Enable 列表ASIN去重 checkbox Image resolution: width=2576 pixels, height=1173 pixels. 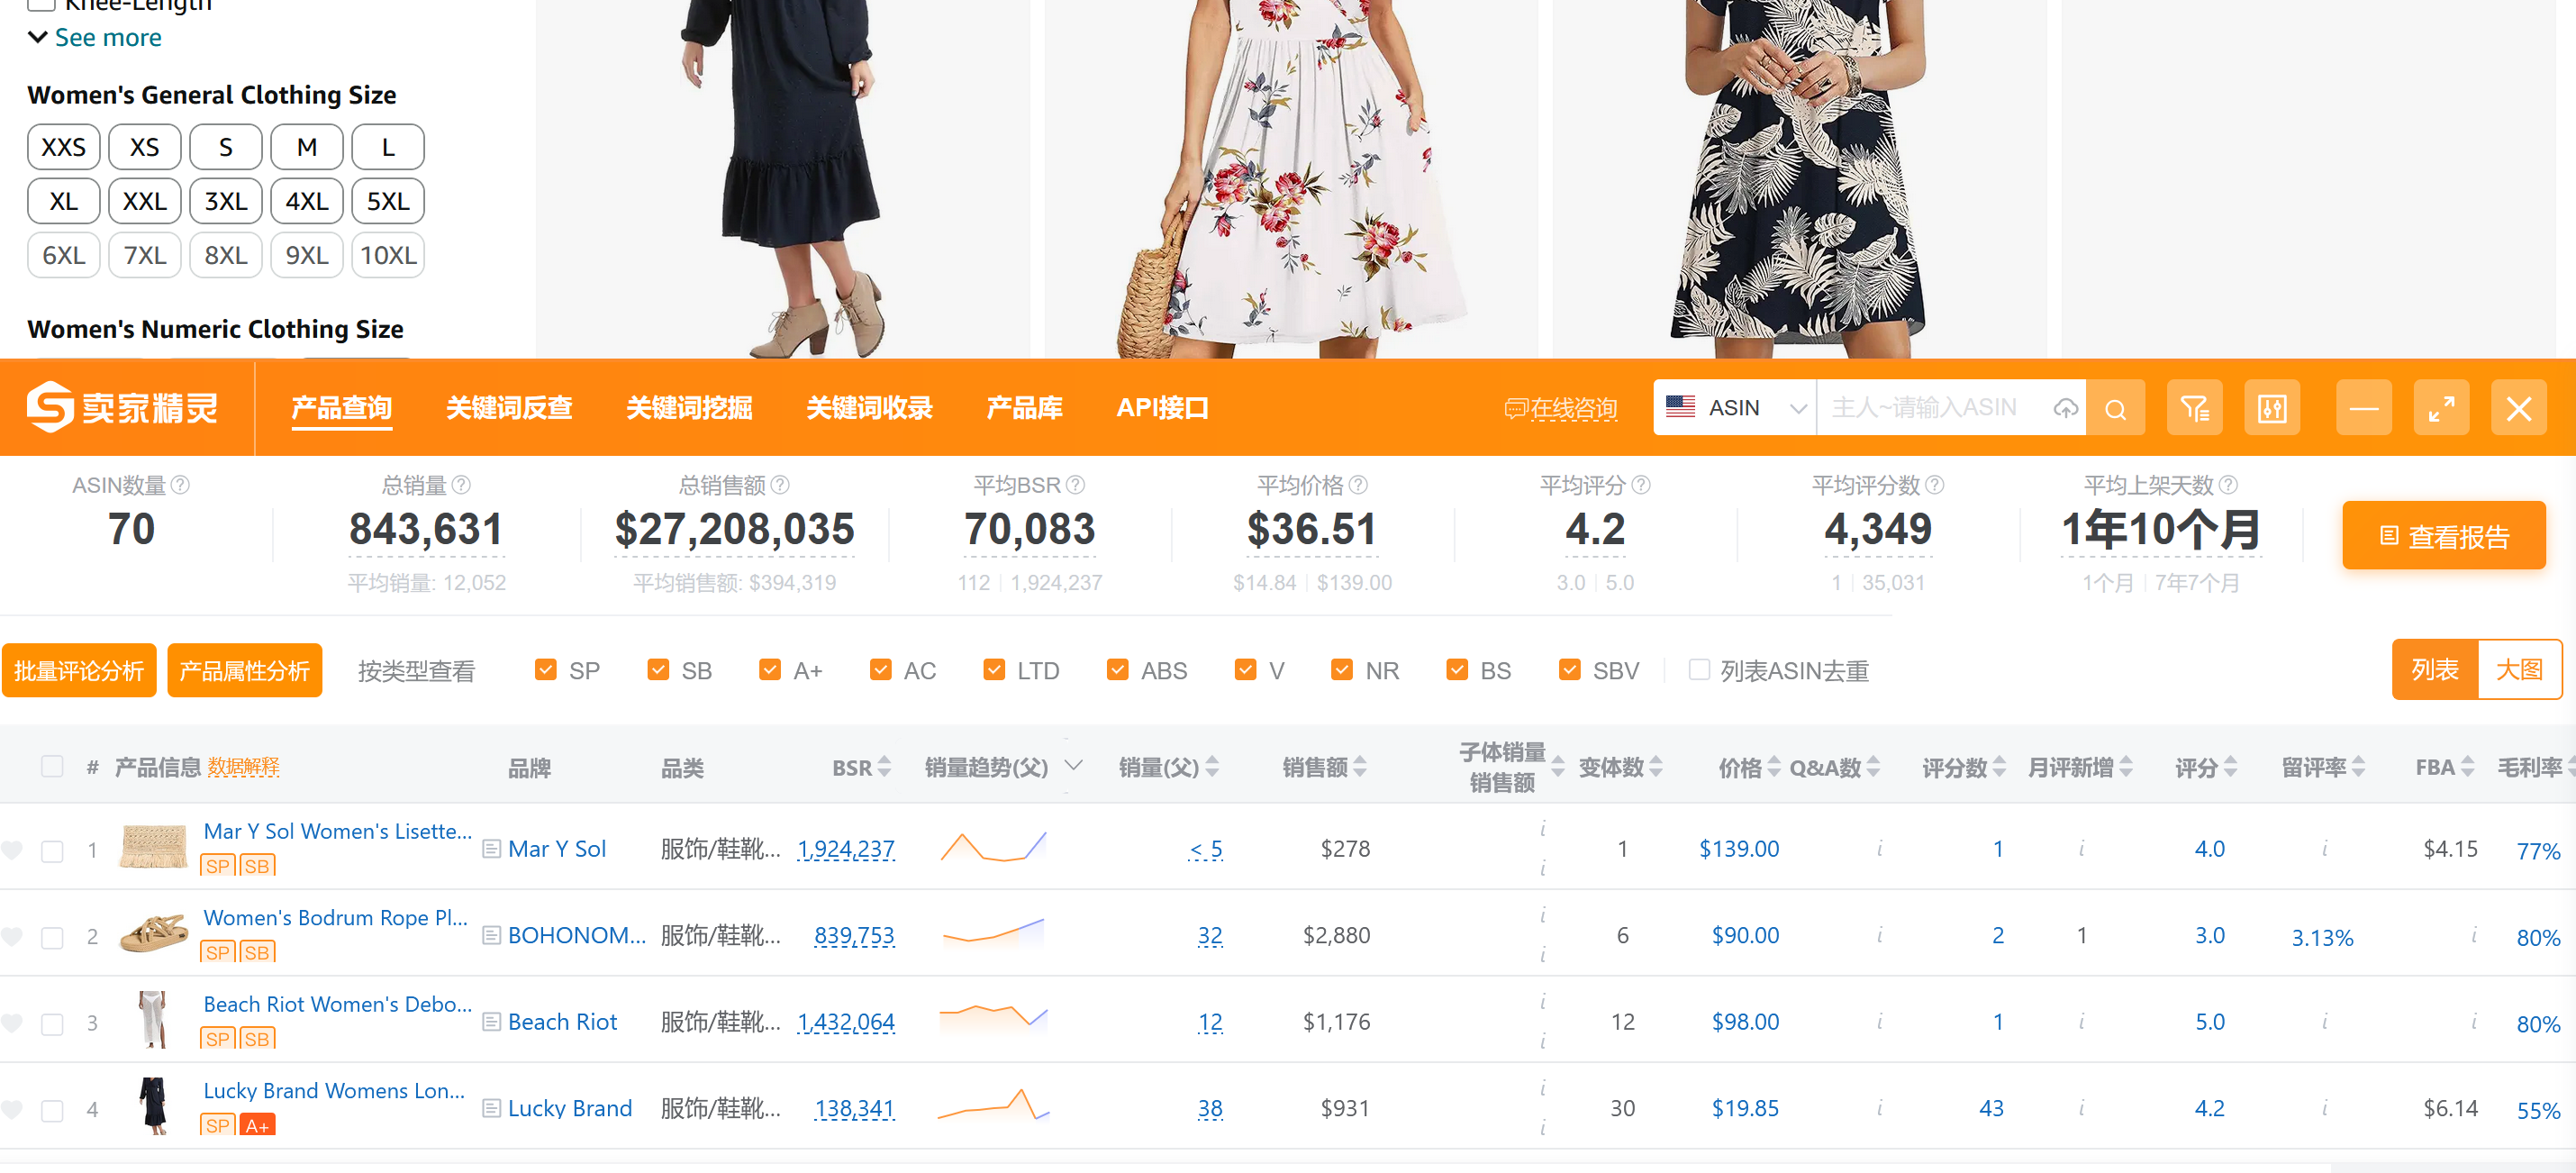click(x=1698, y=670)
